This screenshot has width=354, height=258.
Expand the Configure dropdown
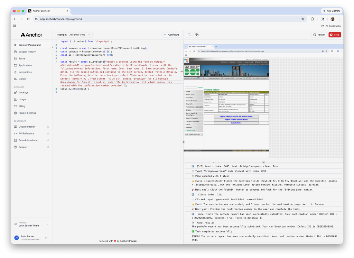172,35
